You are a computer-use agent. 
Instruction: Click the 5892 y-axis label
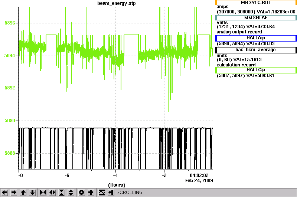click(x=10, y=88)
